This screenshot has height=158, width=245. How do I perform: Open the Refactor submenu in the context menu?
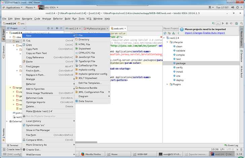tap(48, 84)
